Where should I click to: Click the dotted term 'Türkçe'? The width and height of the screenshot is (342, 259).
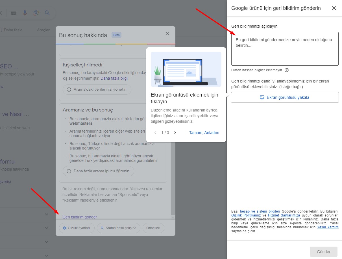tap(94, 144)
